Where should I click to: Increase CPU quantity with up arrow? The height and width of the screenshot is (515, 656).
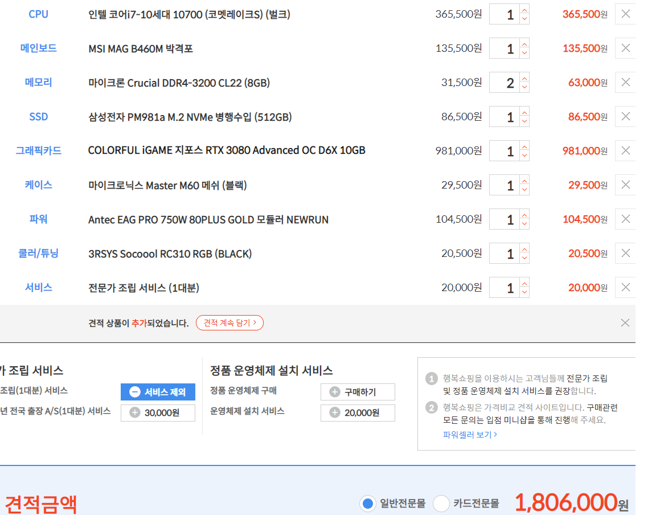524,9
